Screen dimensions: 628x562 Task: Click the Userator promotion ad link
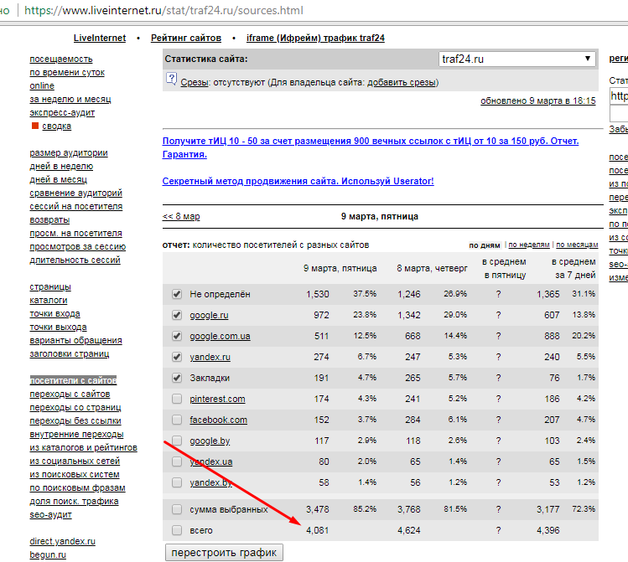tap(298, 181)
